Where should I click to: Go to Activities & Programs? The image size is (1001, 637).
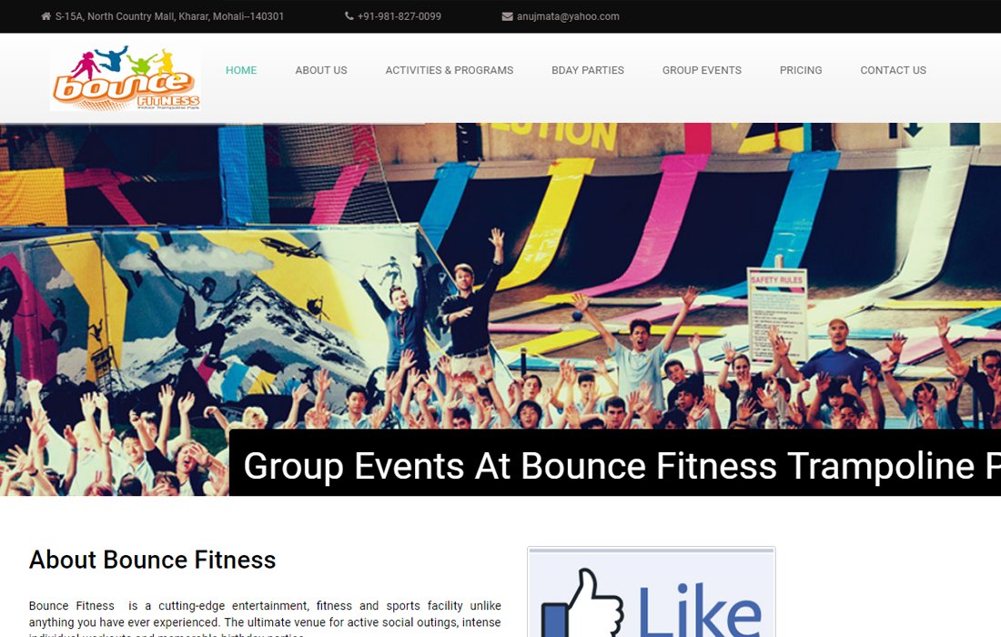[x=450, y=70]
